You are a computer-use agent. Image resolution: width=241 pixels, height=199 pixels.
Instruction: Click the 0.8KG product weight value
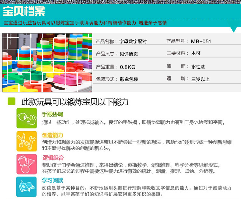(x=128, y=67)
